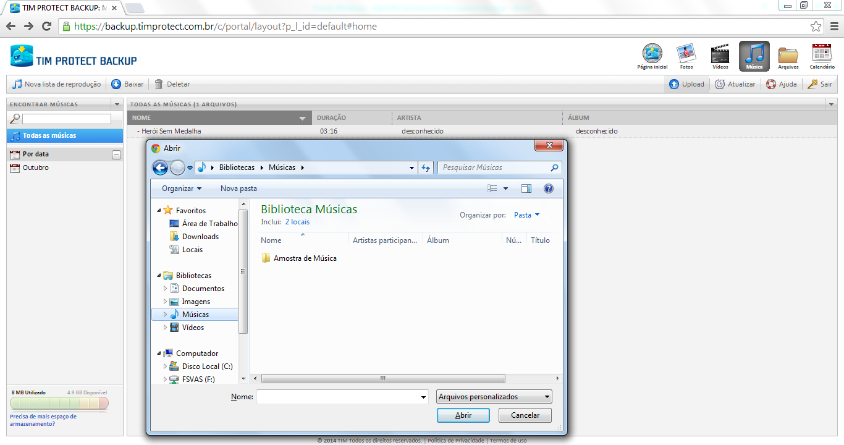Click Atualizar refresh button

coord(735,84)
